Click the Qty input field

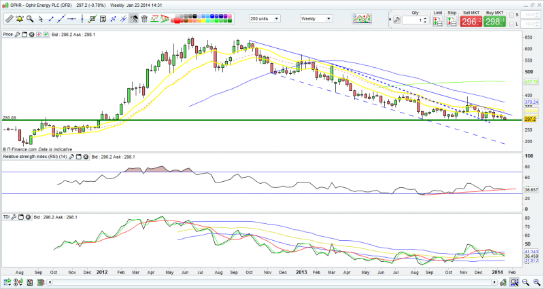click(x=411, y=20)
